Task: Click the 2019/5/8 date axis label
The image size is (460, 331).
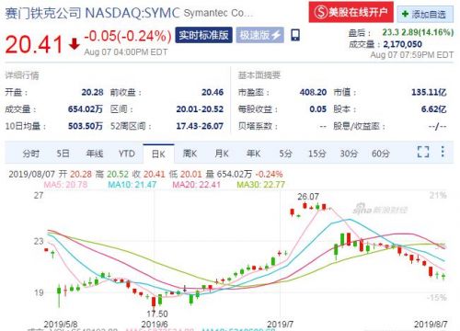Action: click(x=61, y=325)
